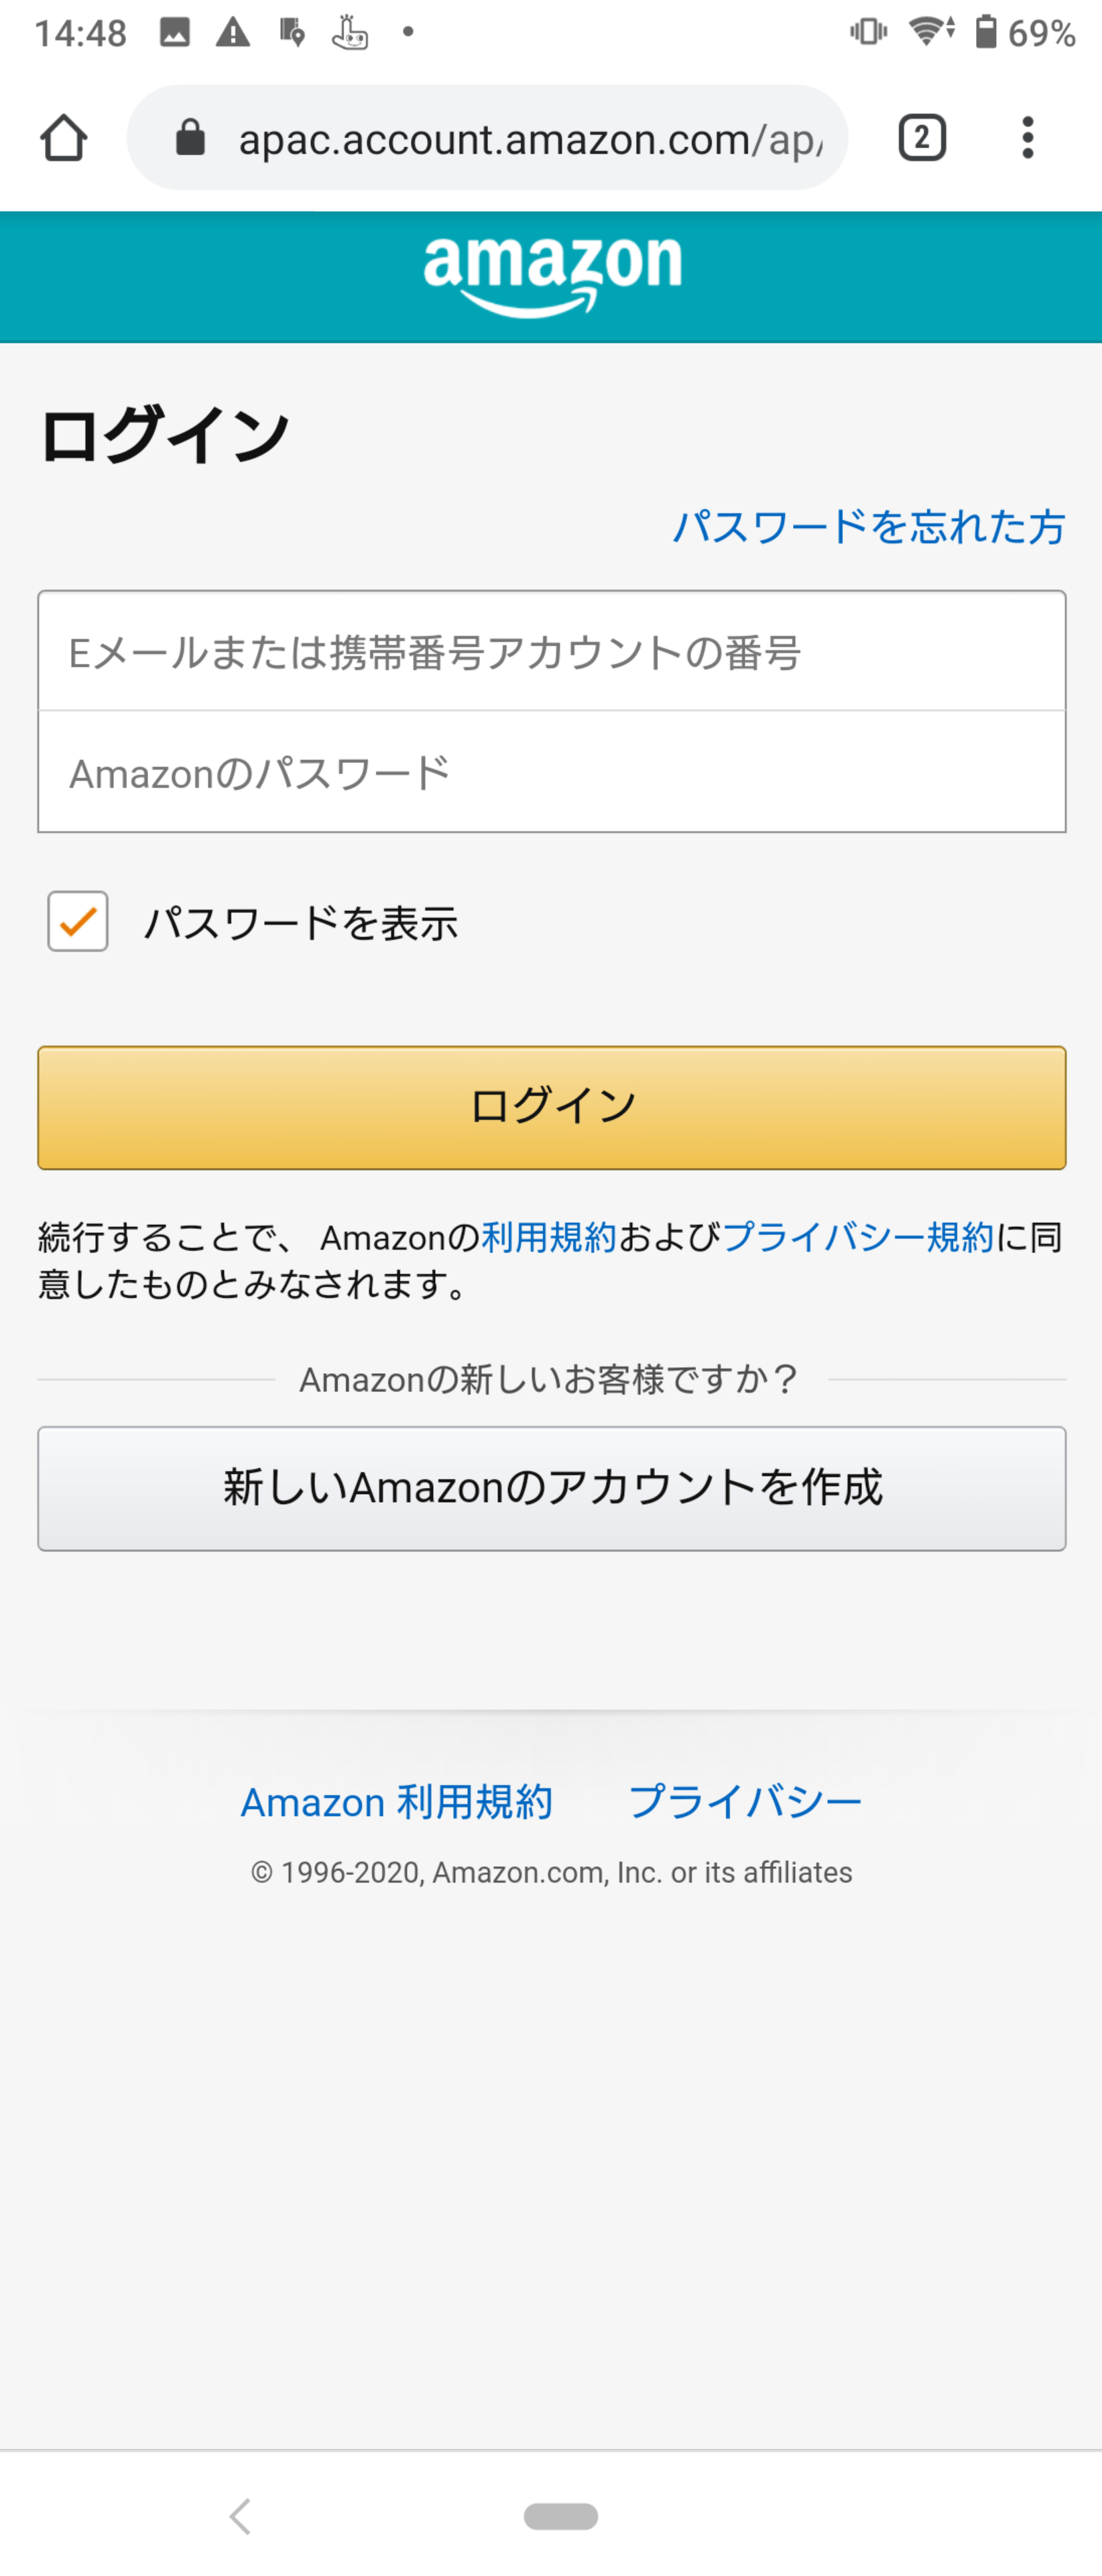Tap the Amazon logo in header
The image size is (1102, 2576).
click(552, 275)
